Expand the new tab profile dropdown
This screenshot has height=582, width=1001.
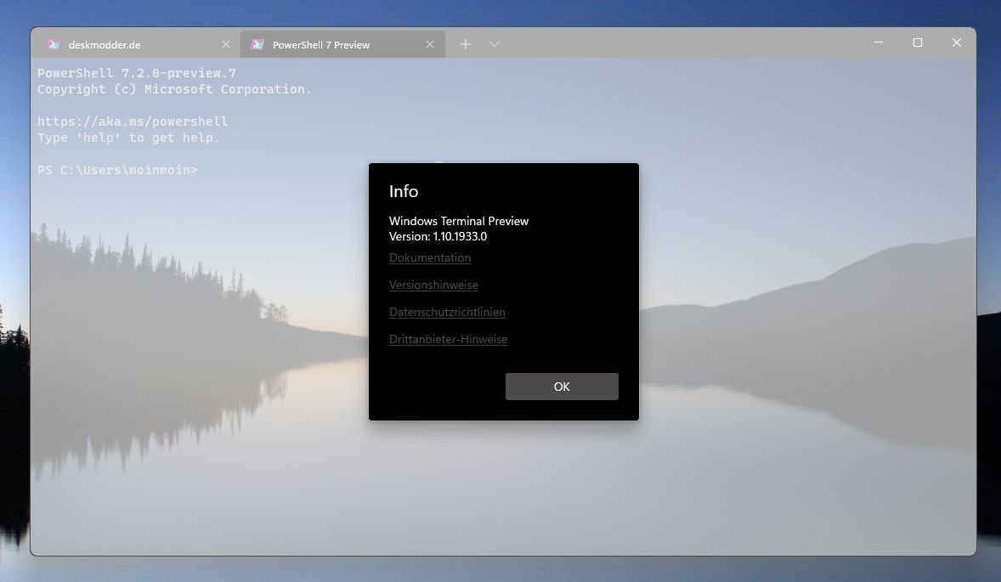(x=494, y=44)
